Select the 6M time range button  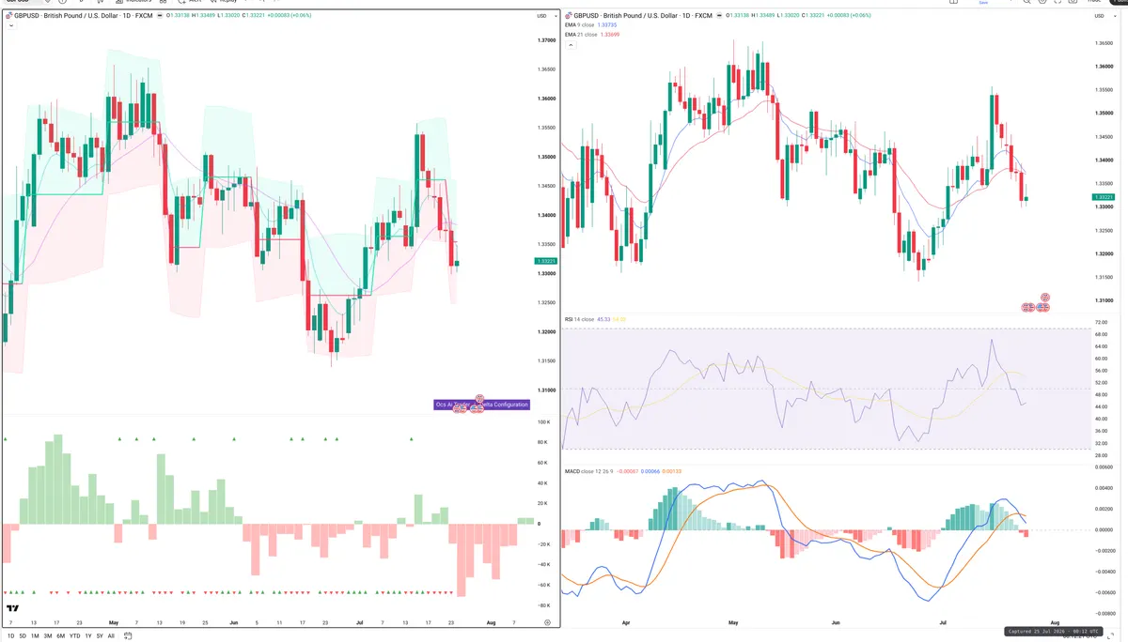click(x=62, y=635)
